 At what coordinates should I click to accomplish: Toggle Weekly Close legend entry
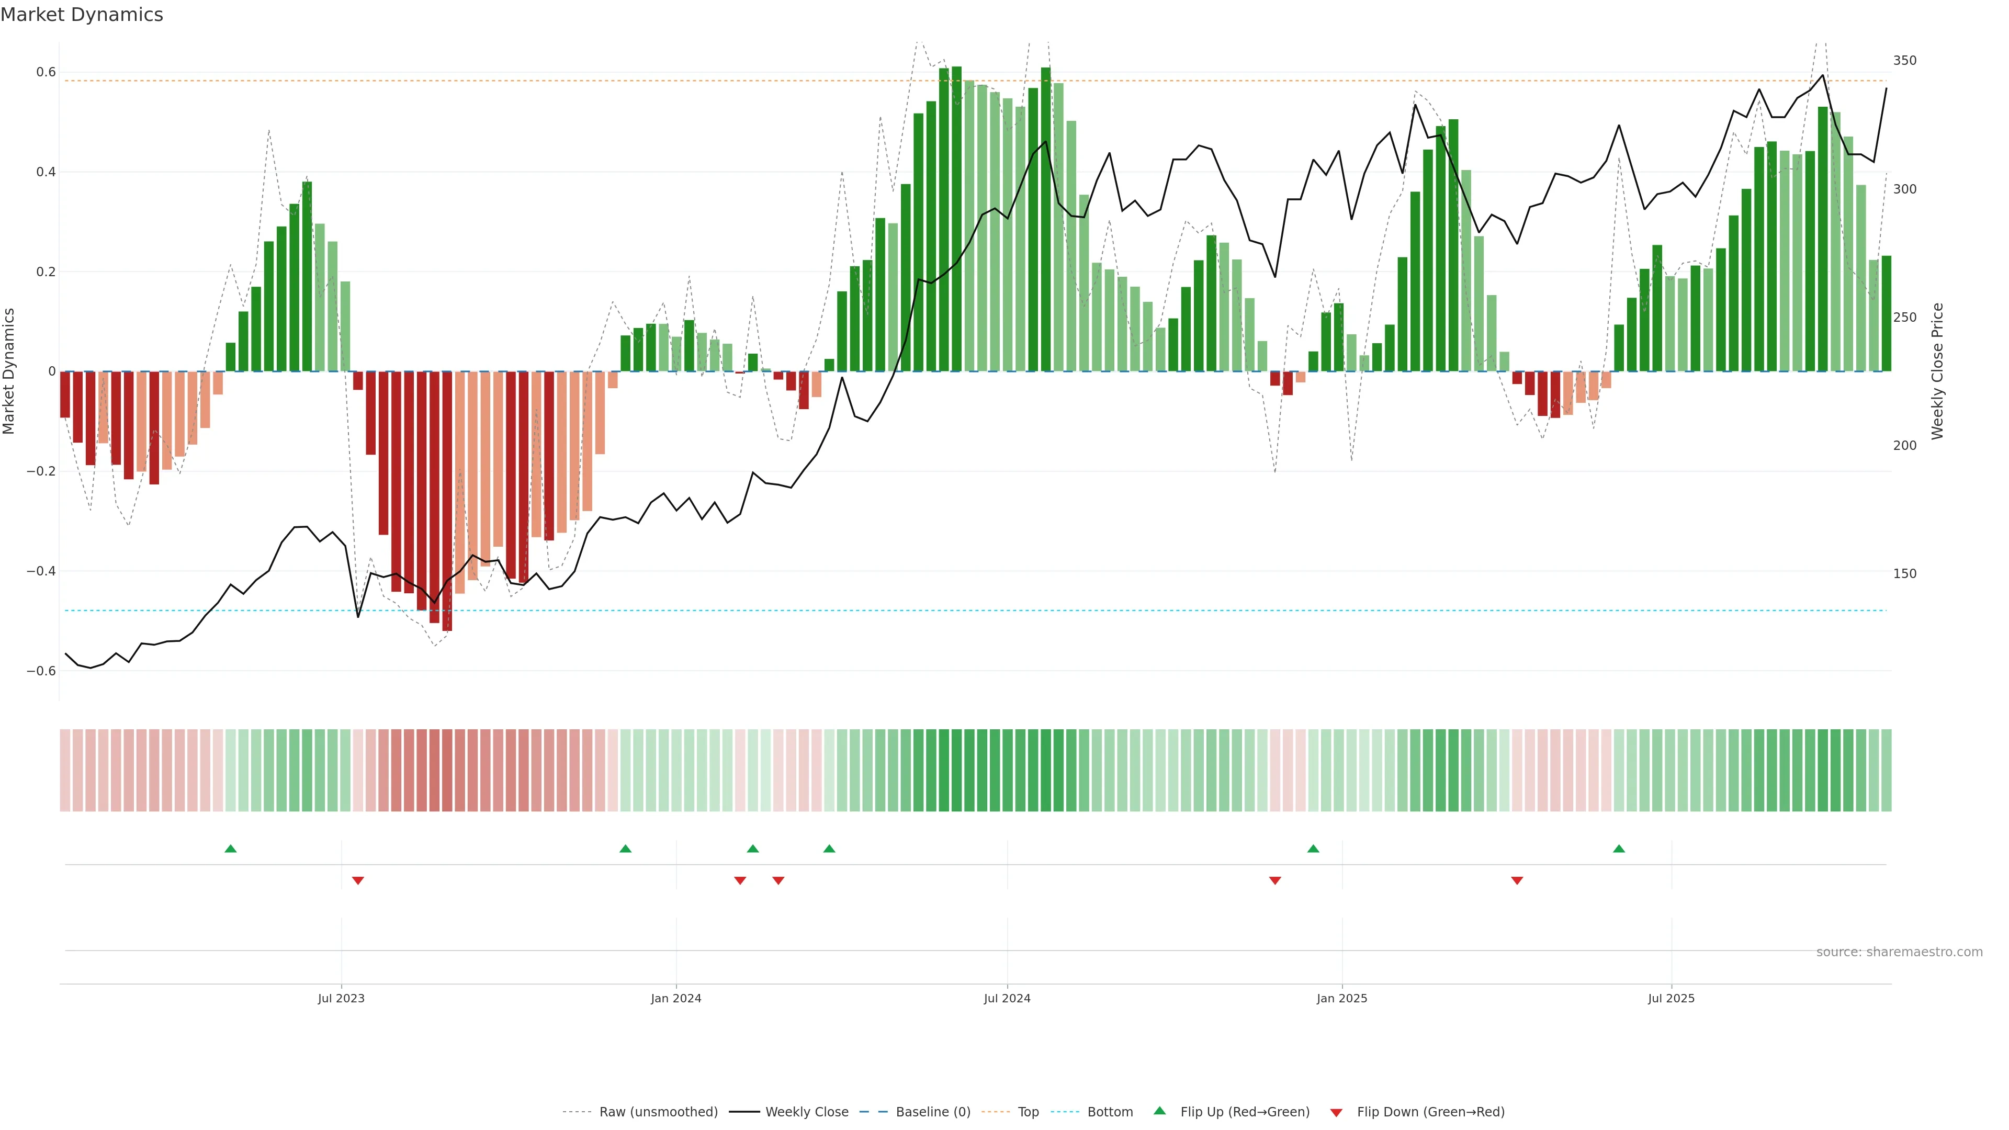pos(806,1111)
